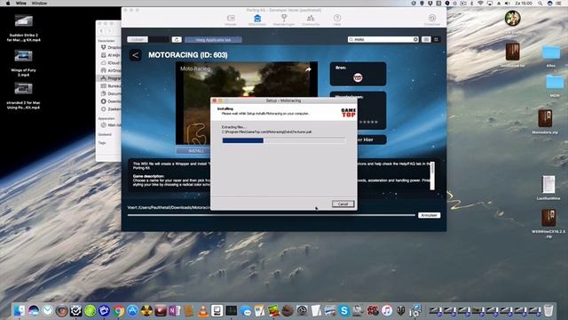Open Skype from the Dock

(x=344, y=310)
